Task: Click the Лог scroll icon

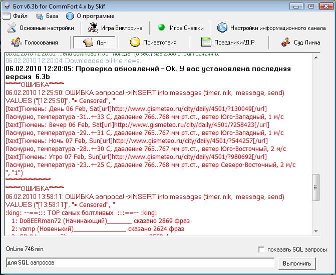Action: pos(87,42)
